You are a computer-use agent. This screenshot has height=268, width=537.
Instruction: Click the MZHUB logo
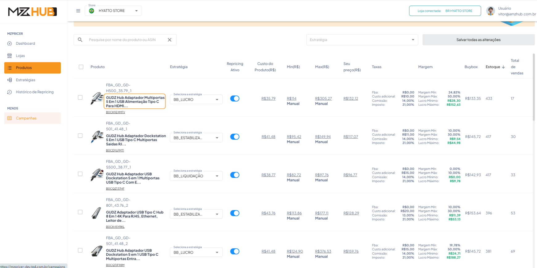tap(32, 12)
